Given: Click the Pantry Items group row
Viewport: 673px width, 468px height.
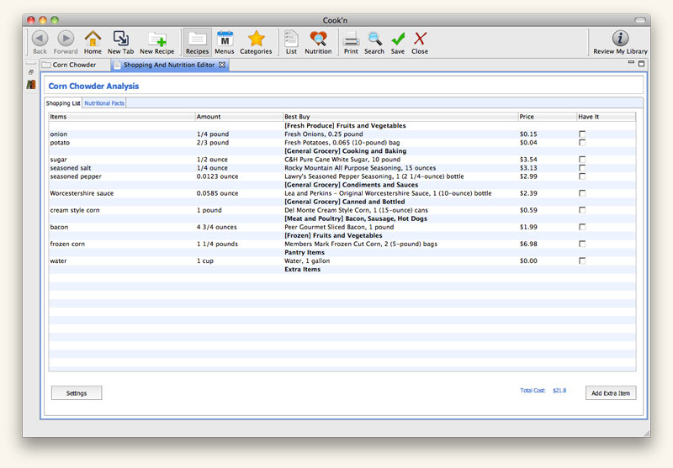Looking at the screenshot, I should click(x=342, y=252).
